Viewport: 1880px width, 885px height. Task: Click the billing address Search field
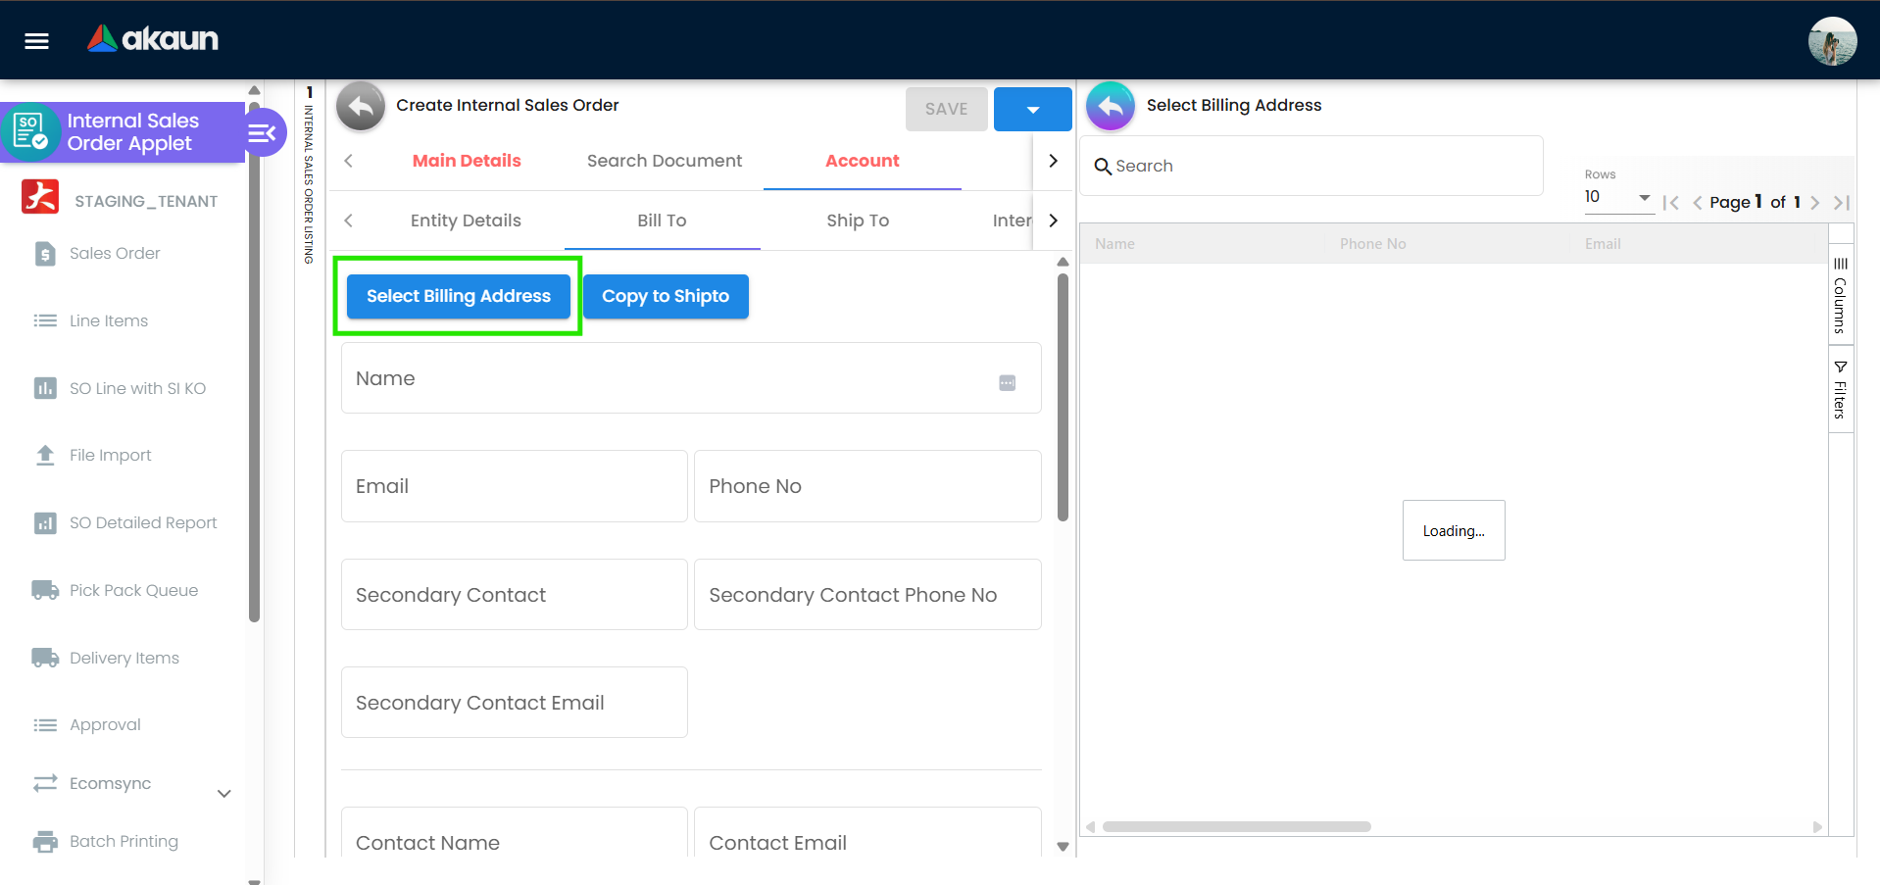[1313, 166]
